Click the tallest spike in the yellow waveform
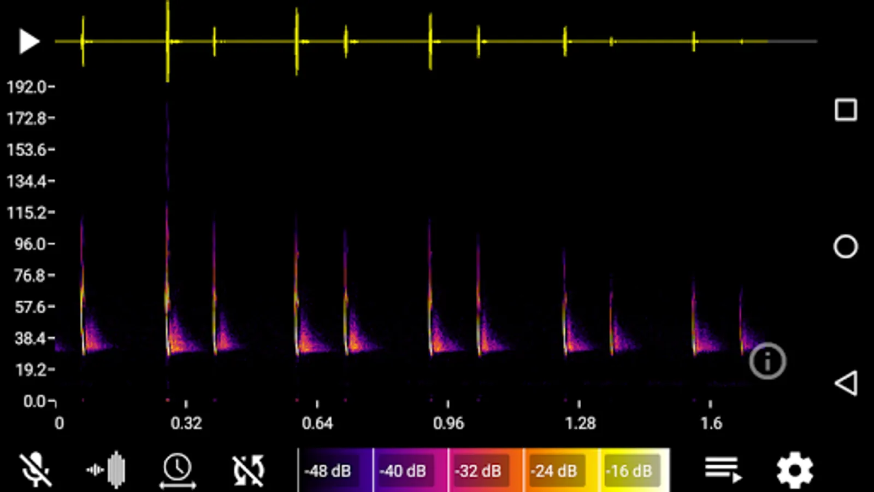 (x=168, y=42)
